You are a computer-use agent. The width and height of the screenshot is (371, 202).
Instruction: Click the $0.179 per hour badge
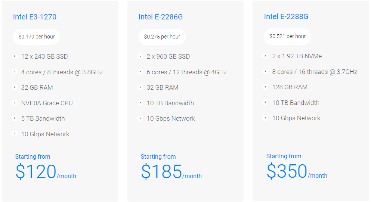[37, 37]
